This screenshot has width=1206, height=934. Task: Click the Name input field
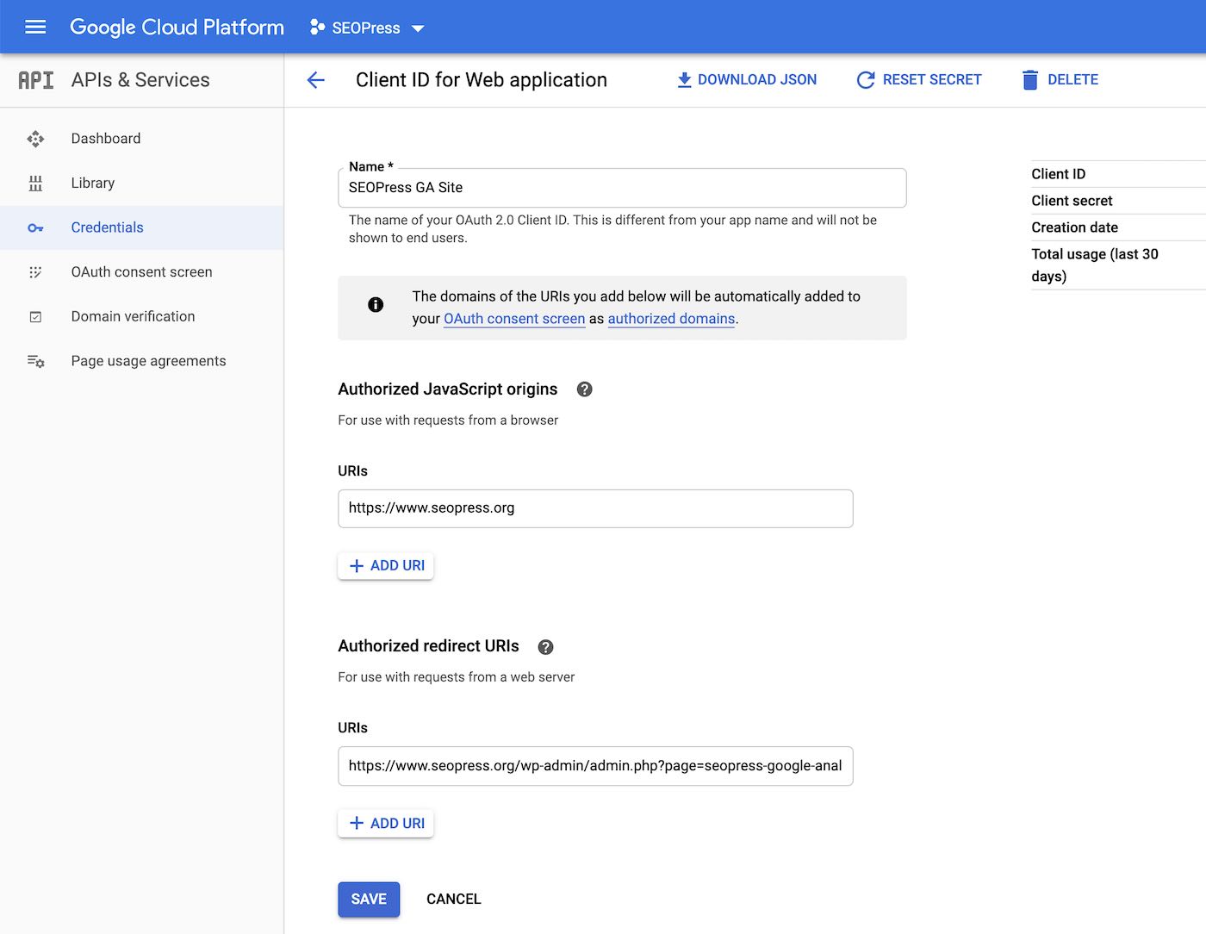pos(622,188)
